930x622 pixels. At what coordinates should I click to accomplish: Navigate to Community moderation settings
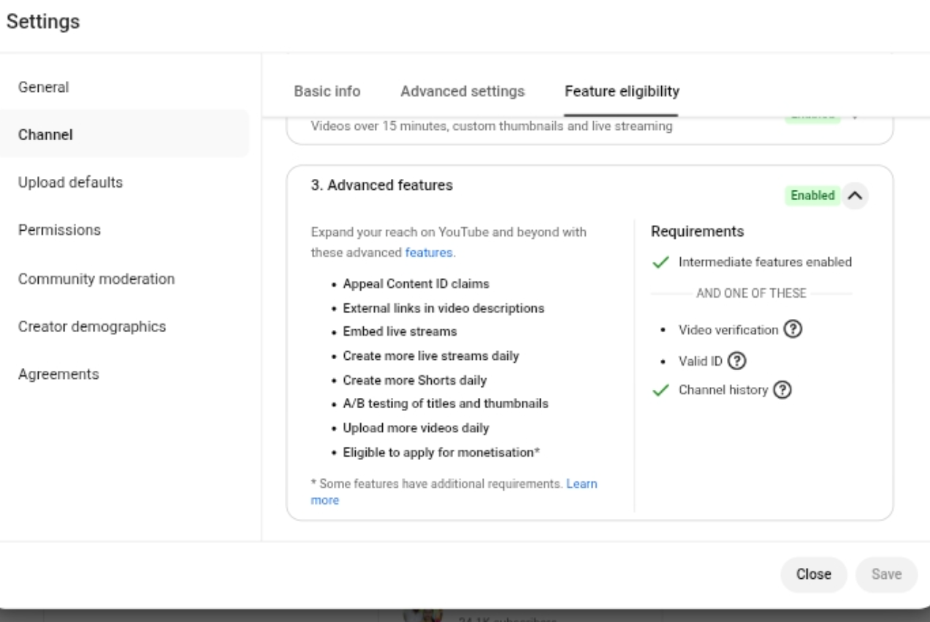coord(96,279)
